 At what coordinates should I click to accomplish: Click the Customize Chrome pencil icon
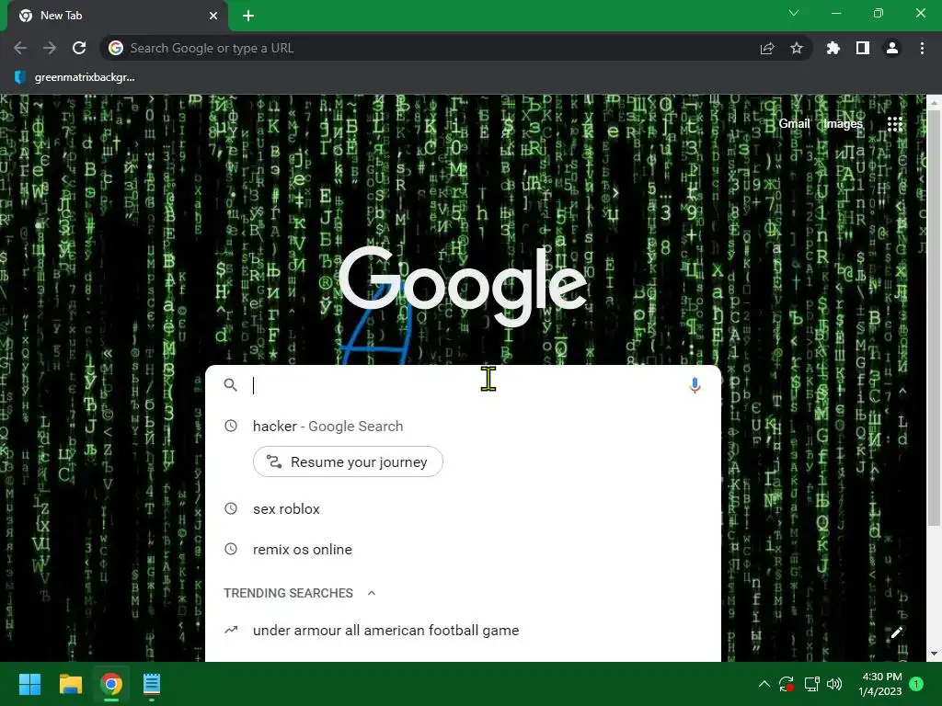(x=897, y=632)
